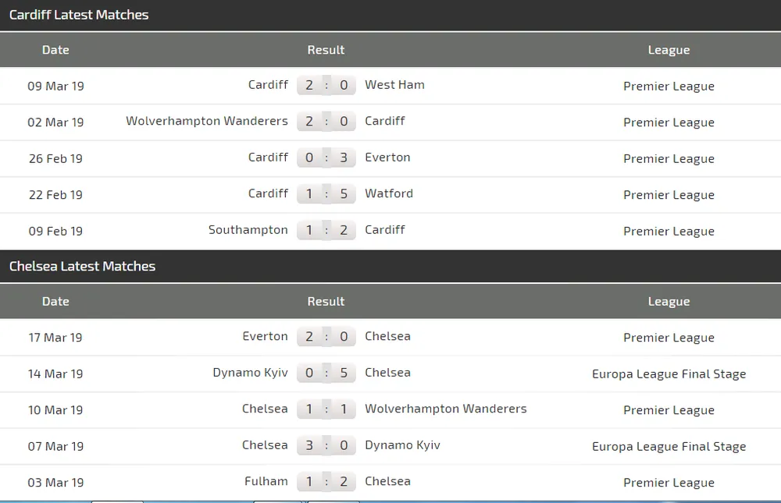Open the West Ham team page
The image size is (781, 503).
(394, 85)
